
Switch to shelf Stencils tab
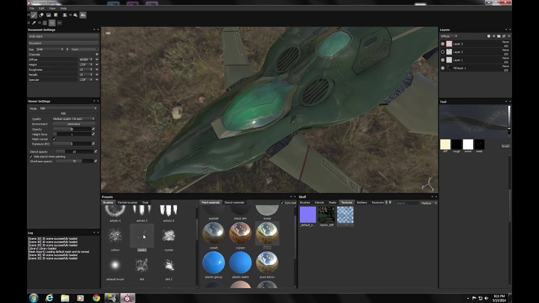click(x=319, y=203)
